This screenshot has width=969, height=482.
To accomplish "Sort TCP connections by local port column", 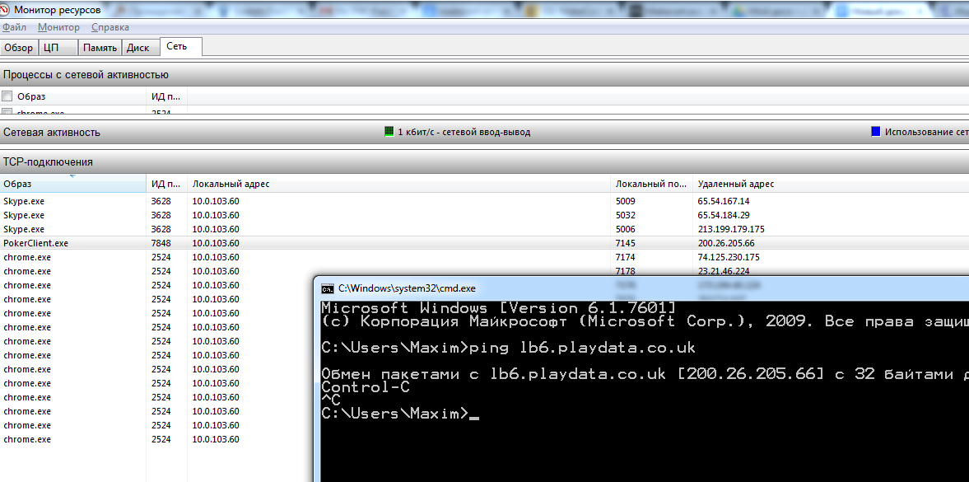I will [x=652, y=184].
